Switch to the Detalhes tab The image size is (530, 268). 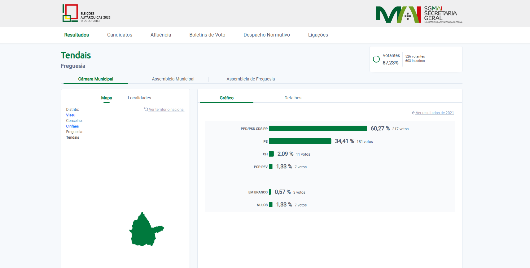[293, 98]
